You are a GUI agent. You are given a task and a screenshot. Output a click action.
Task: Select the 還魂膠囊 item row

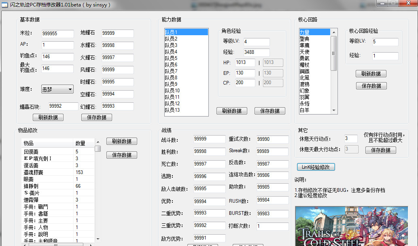coord(58,172)
